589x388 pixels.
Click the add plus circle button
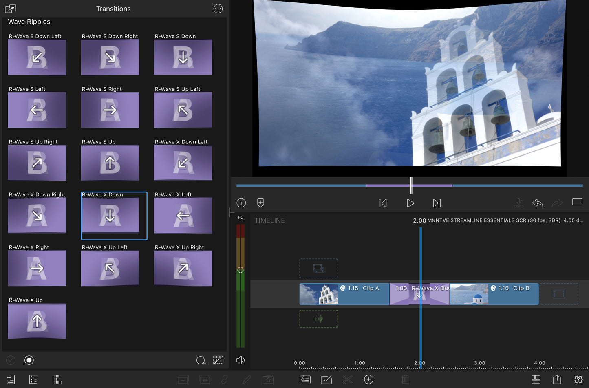(x=368, y=379)
